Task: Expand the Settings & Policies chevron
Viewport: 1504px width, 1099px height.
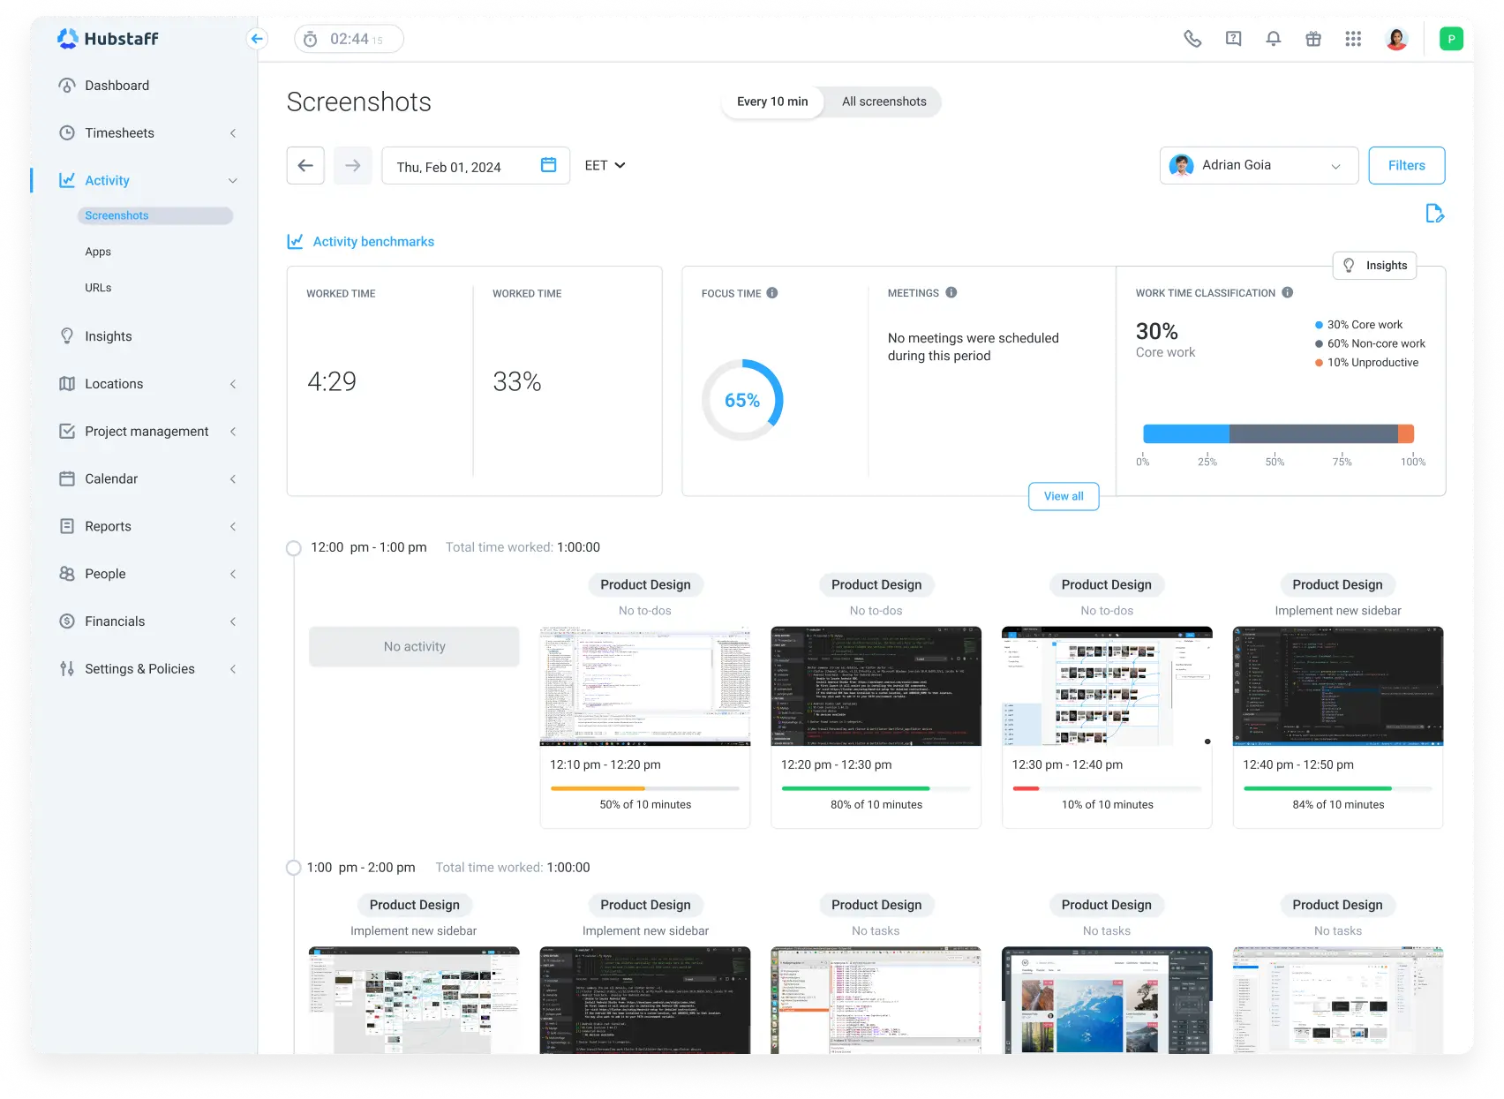Action: tap(233, 669)
